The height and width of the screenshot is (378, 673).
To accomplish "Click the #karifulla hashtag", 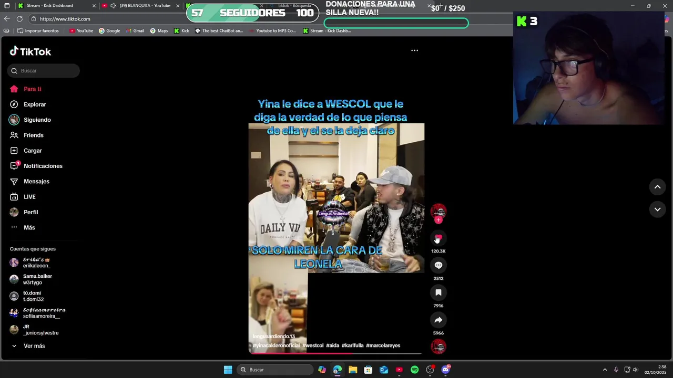I will [x=353, y=345].
